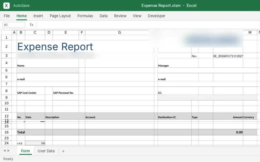Select column F header
Screen dimensions: 260x162
[x=82, y=32]
